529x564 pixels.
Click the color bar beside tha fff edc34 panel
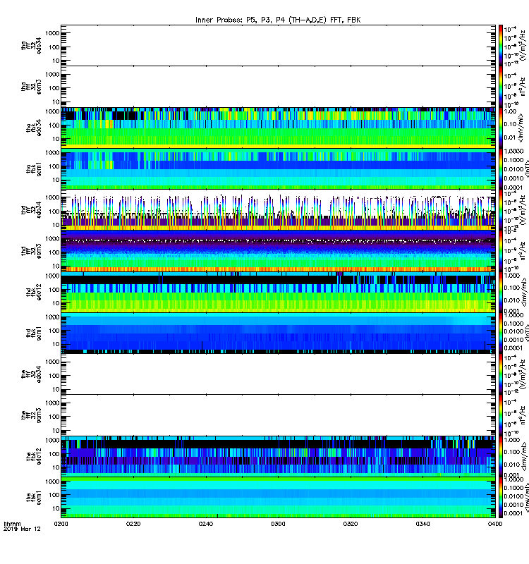(x=501, y=45)
